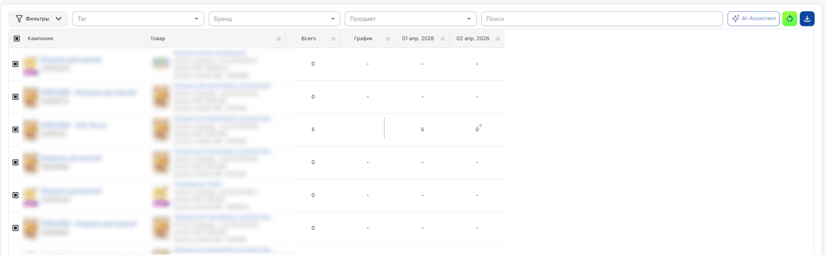Viewport: 826px width, 255px height.
Task: Expand the Бренд dropdown
Action: point(274,19)
